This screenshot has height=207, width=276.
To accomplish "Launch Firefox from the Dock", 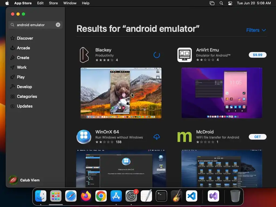I will tap(86, 196).
